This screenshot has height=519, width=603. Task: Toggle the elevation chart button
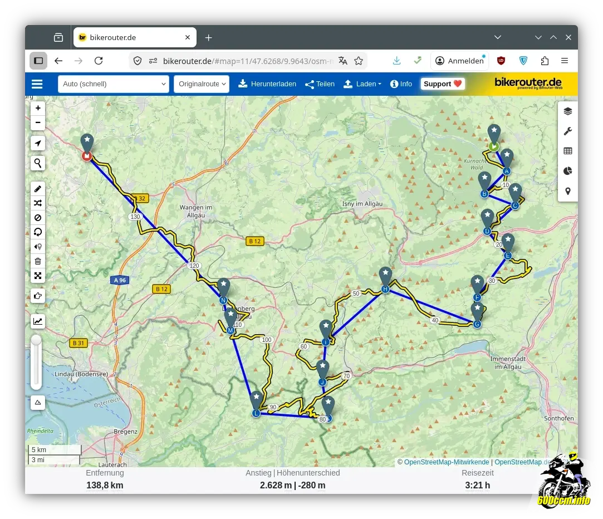(x=38, y=321)
